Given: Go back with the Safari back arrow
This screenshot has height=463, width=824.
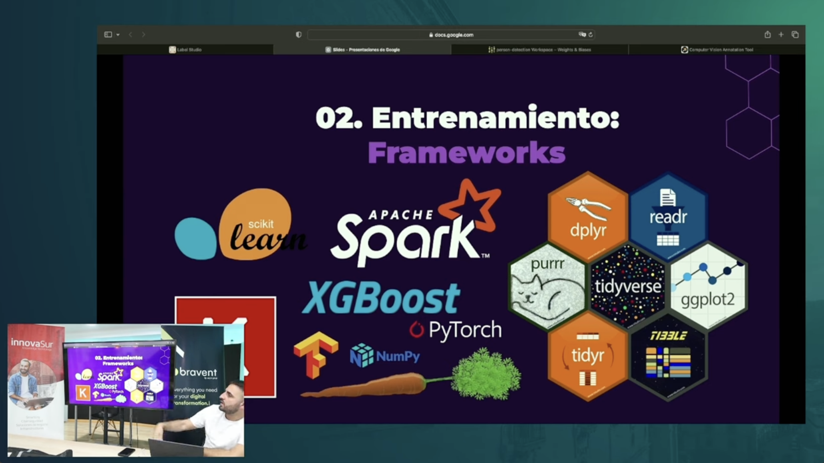Looking at the screenshot, I should 131,35.
